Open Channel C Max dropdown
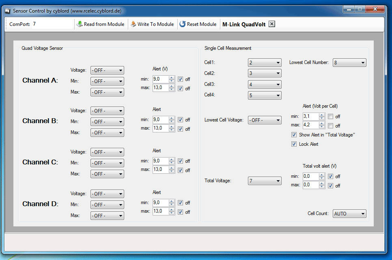Image resolution: width=392 pixels, height=260 pixels. click(107, 174)
